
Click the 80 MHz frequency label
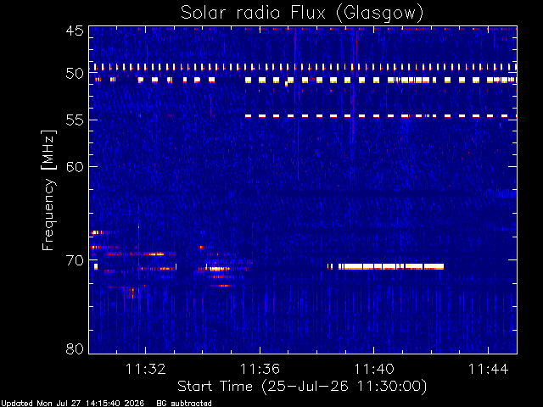(x=75, y=348)
